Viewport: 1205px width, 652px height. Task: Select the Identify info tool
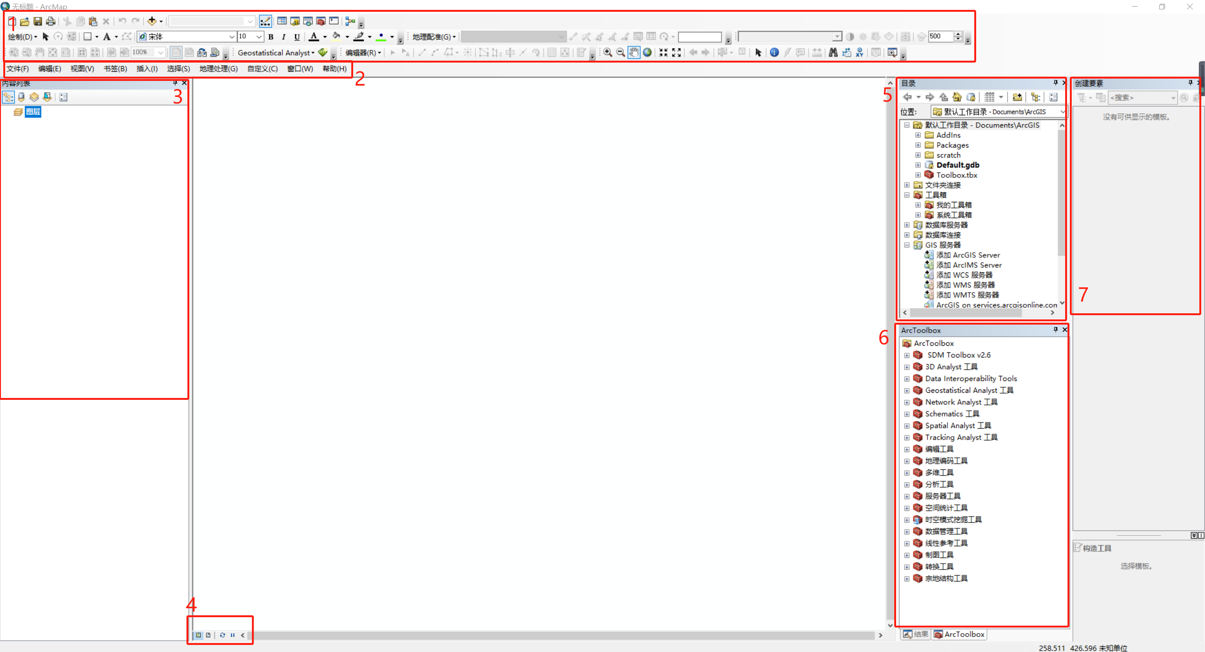click(774, 53)
